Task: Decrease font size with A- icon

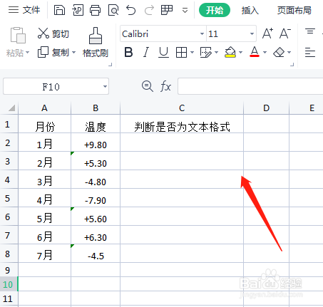Action: (x=285, y=33)
